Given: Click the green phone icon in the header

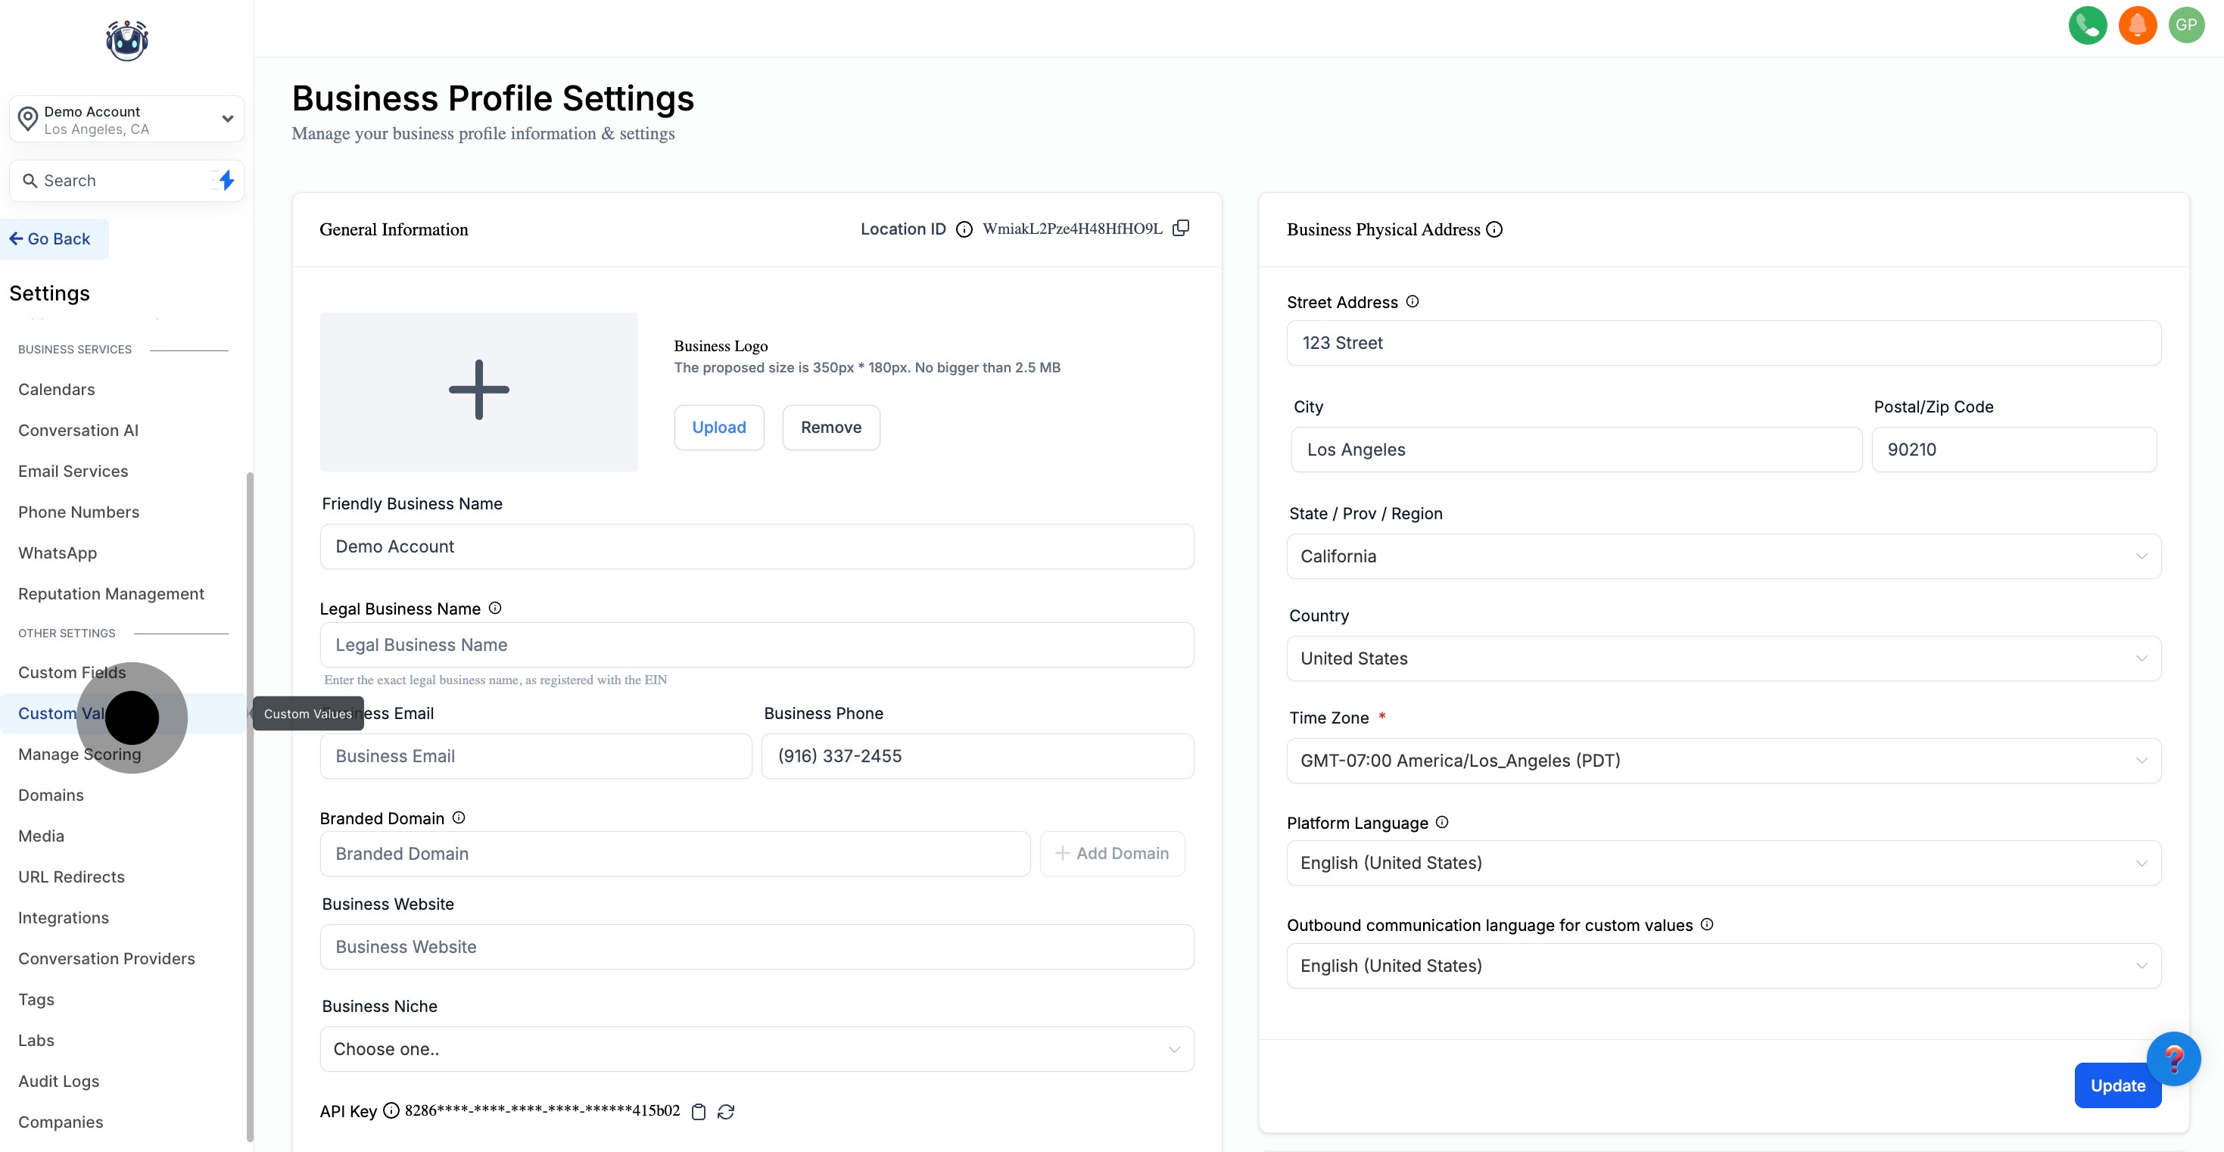Looking at the screenshot, I should click(x=2089, y=25).
